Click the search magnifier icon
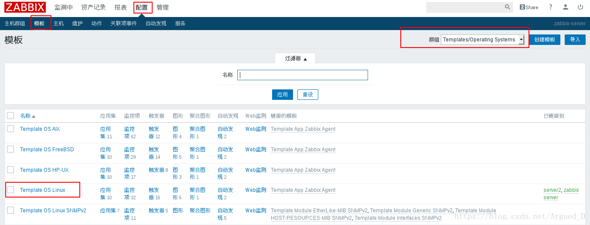Image resolution: width=590 pixels, height=225 pixels. (x=507, y=7)
